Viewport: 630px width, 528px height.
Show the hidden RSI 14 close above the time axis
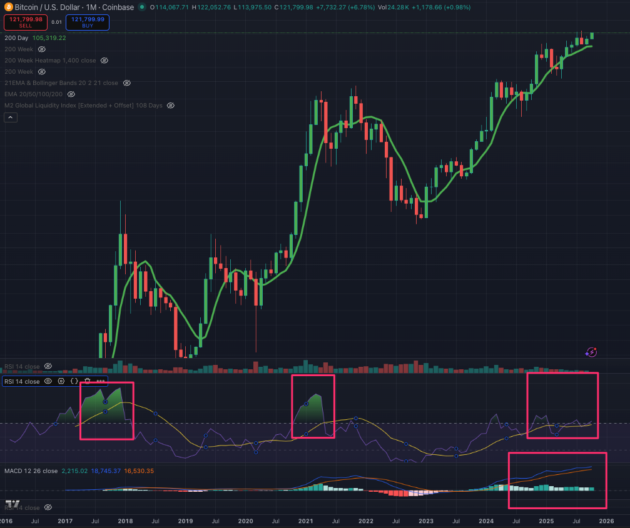click(x=48, y=507)
